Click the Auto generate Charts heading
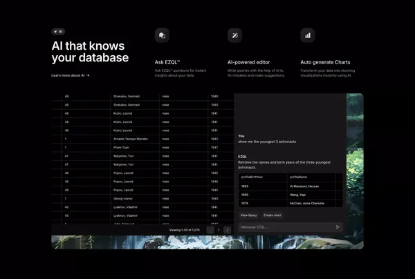 325,62
